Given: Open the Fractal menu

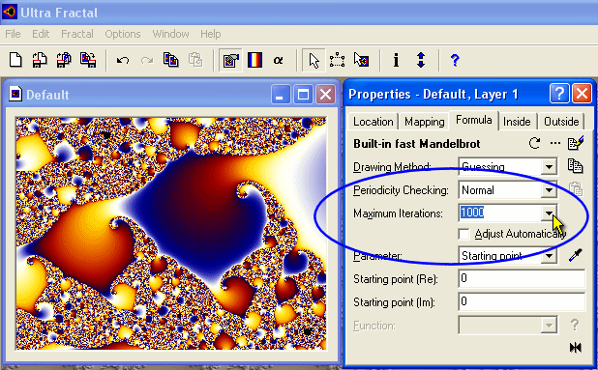Looking at the screenshot, I should [x=77, y=34].
